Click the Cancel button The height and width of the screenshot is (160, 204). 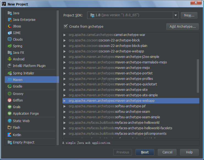click(167, 152)
